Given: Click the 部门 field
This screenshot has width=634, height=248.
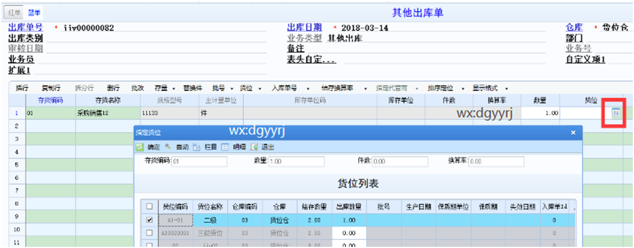Looking at the screenshot, I should pos(609,38).
